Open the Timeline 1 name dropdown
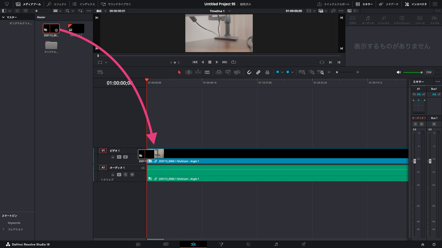This screenshot has height=248, width=442. (229, 11)
